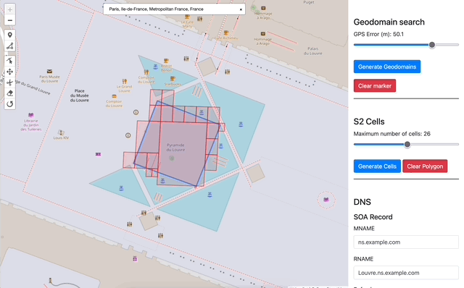This screenshot has width=464, height=288.
Task: Click the 'GPS Error (m): 50.1' text
Action: (x=378, y=34)
